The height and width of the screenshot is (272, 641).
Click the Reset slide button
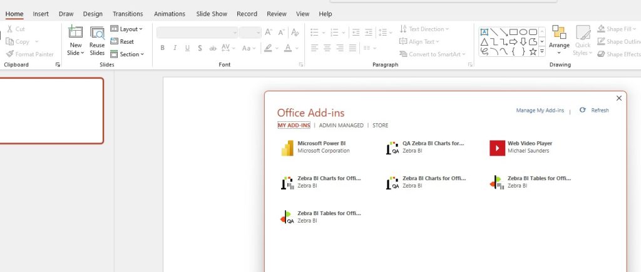point(122,42)
